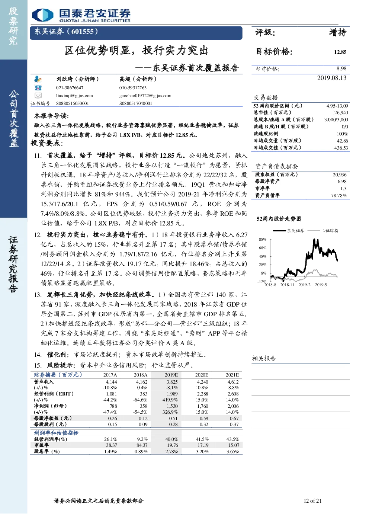Viewport: 369px width, 522px height.
Task: Click 52-week price range value 4.95-13.09
Action: point(337,106)
